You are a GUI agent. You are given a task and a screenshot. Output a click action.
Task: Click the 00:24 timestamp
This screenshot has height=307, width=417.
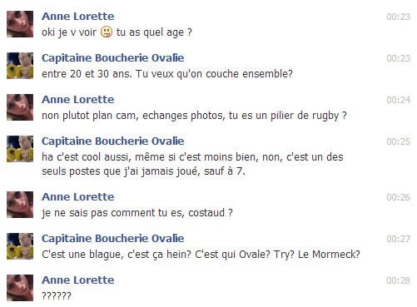[399, 100]
